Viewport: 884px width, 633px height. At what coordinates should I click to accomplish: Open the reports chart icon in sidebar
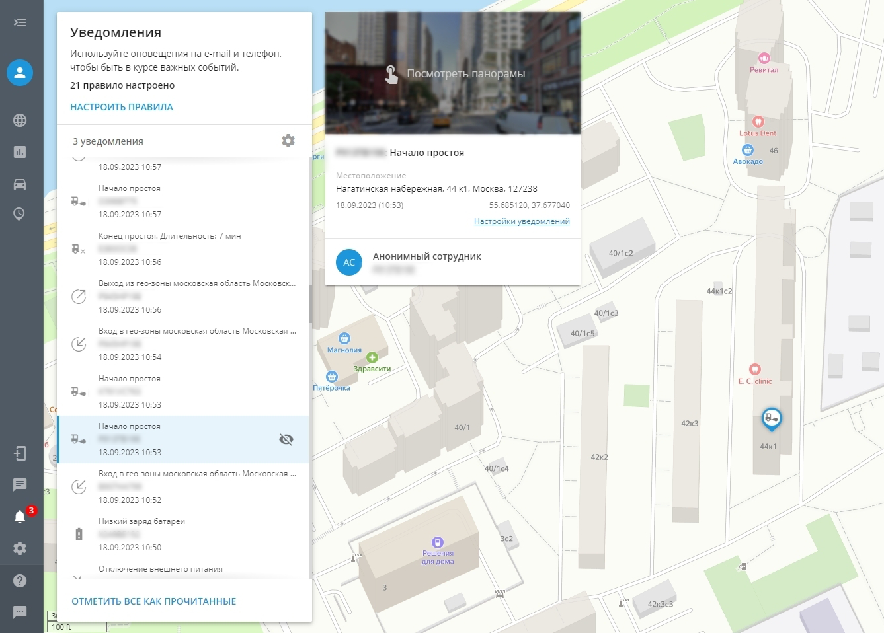click(20, 152)
